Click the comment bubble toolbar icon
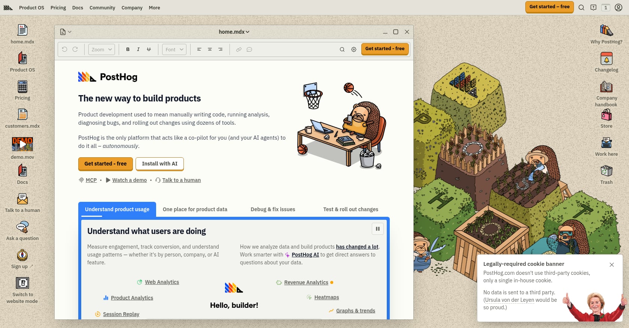 coord(249,49)
